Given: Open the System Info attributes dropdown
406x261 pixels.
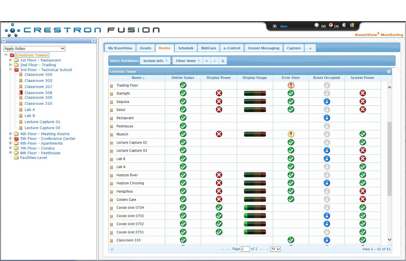Looking at the screenshot, I should 155,61.
